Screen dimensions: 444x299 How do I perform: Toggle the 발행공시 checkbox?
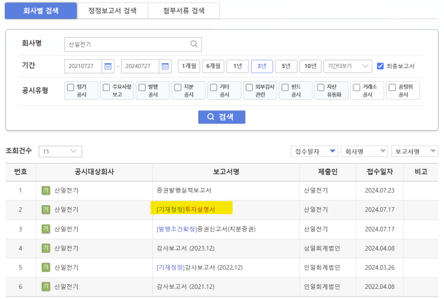tap(142, 87)
